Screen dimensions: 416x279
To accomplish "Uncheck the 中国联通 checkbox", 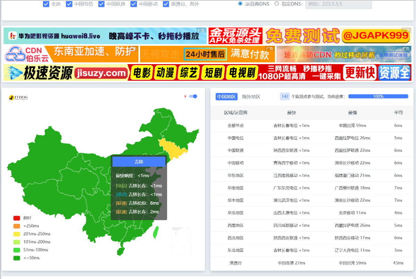I will 101,4.
